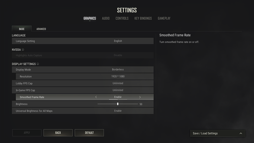The width and height of the screenshot is (254, 143).
Task: Click the NVIDIA info icon
Action: tap(23, 50)
